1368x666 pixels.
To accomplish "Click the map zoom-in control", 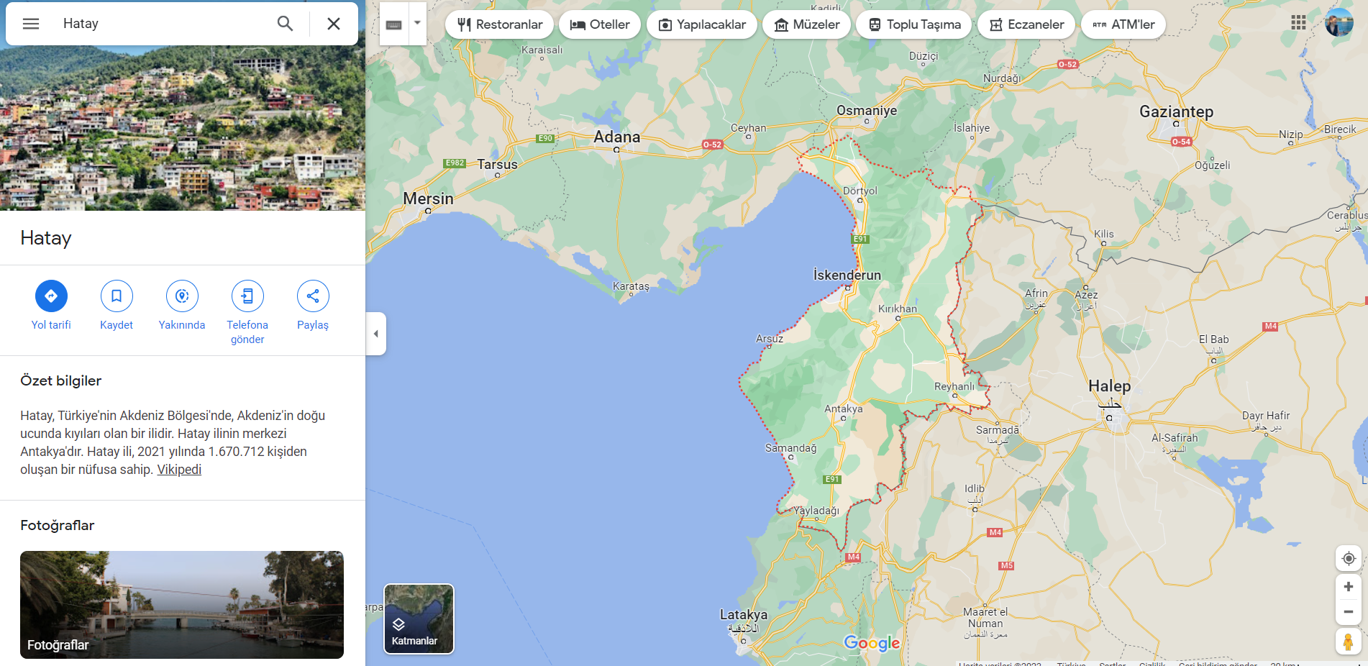I will coord(1349,586).
